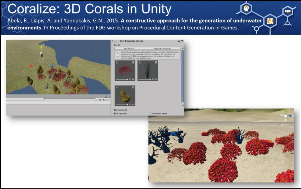Click the project panel search field
Image resolution: width=301 pixels, height=189 pixels.
pos(69,99)
